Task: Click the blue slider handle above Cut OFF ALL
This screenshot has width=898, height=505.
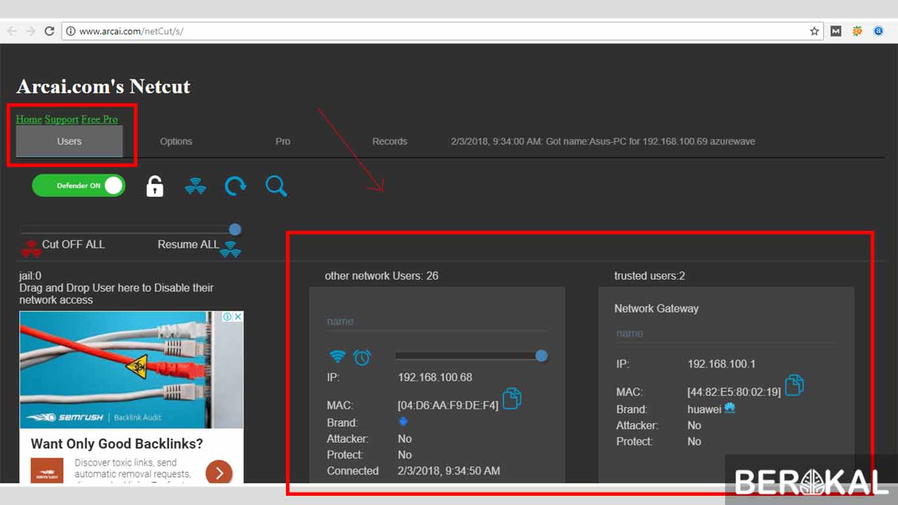Action: coord(235,229)
